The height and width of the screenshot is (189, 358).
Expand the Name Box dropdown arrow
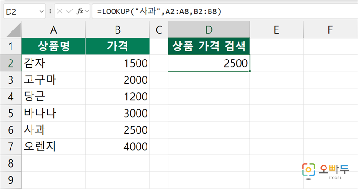(x=42, y=11)
